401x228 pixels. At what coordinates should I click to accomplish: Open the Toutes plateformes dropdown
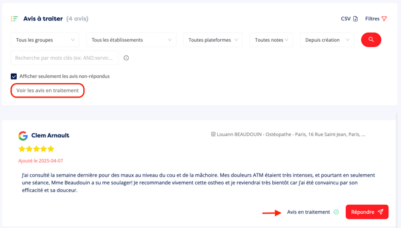213,40
